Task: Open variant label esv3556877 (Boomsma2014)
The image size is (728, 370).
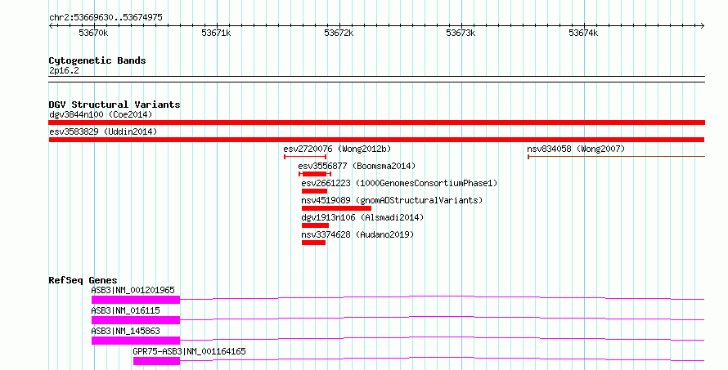Action: 357,166
